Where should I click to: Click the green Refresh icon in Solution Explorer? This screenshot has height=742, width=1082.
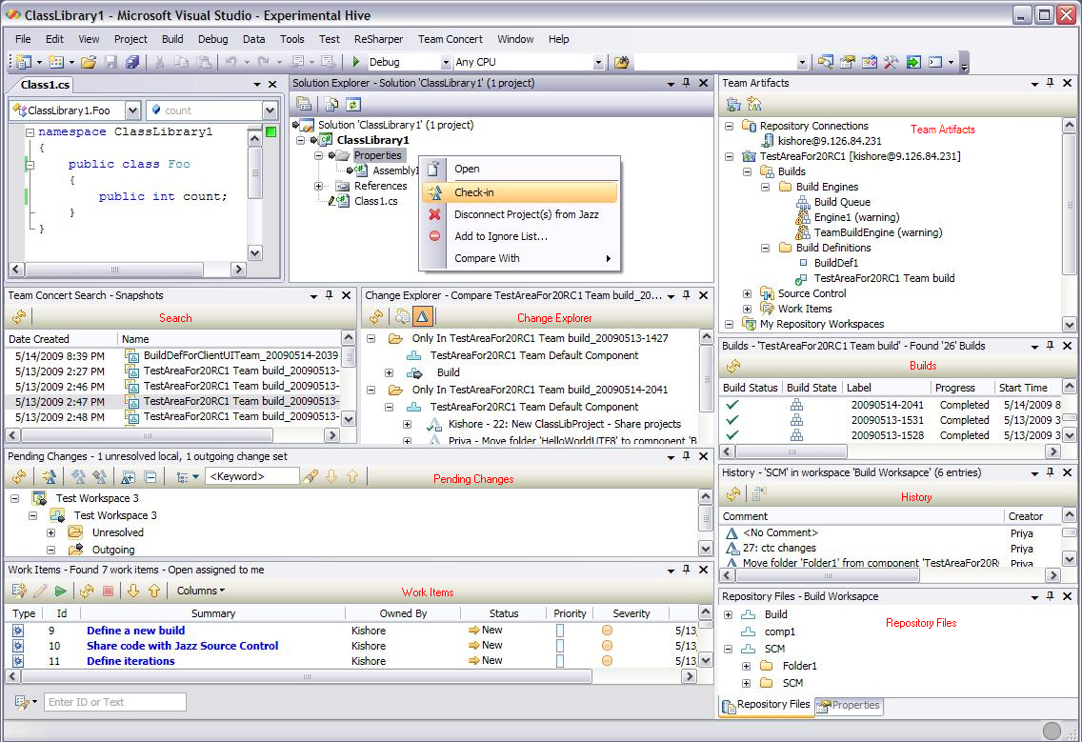pyautogui.click(x=353, y=104)
